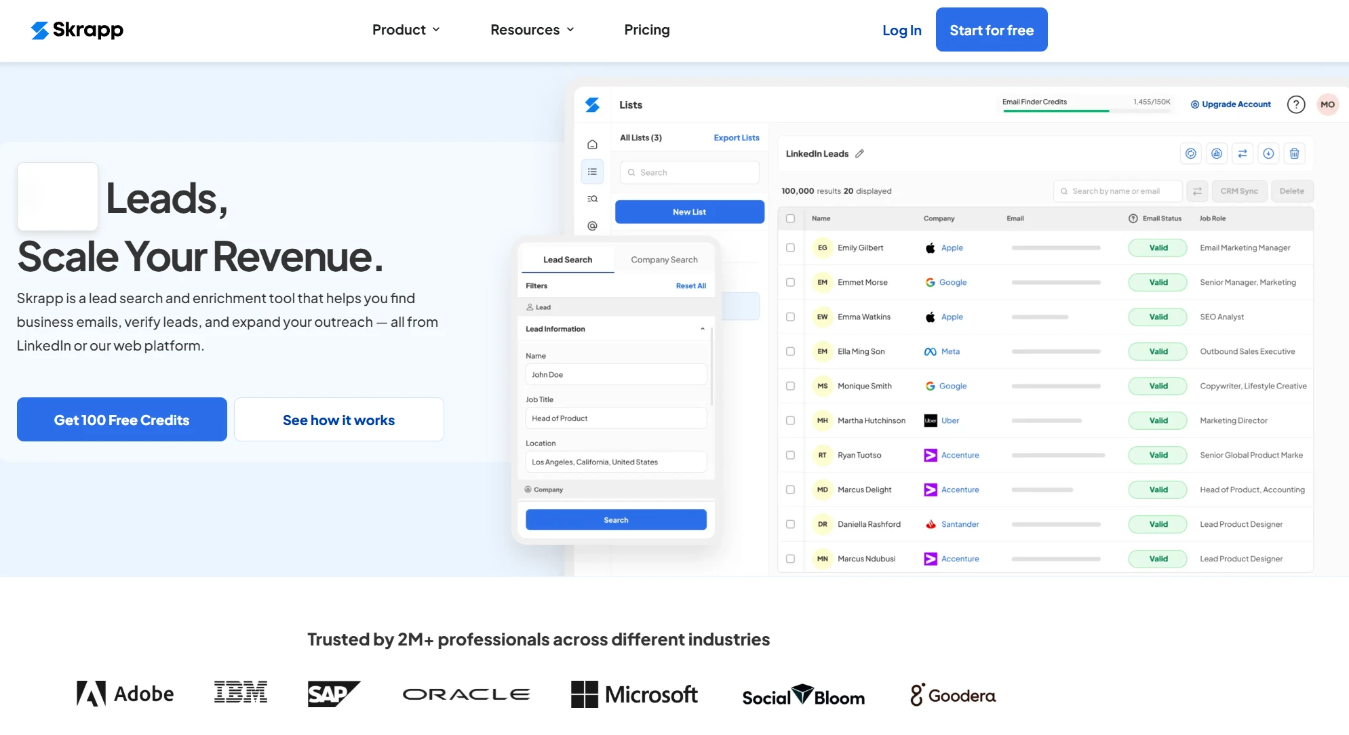Edit LinkedIn Leads name with pencil icon
1349x735 pixels.
[859, 154]
